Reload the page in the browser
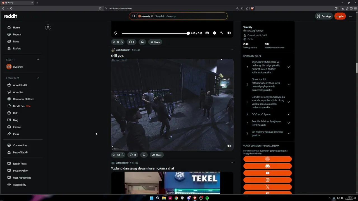The height and width of the screenshot is (201, 358). 11,8
